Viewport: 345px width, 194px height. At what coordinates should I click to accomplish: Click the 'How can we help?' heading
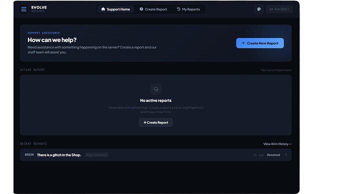52,40
